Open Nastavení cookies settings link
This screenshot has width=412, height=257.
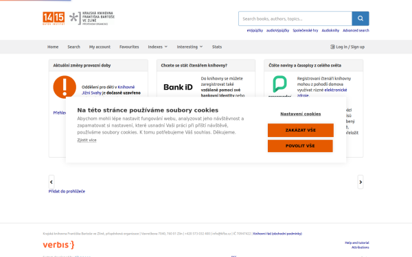(300, 114)
